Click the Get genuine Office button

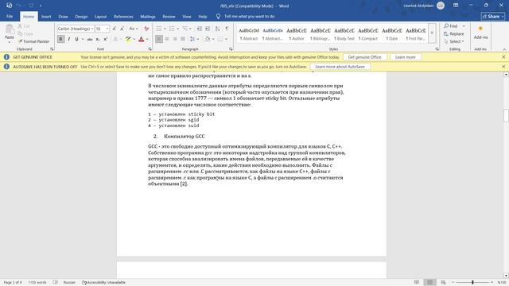[364, 57]
